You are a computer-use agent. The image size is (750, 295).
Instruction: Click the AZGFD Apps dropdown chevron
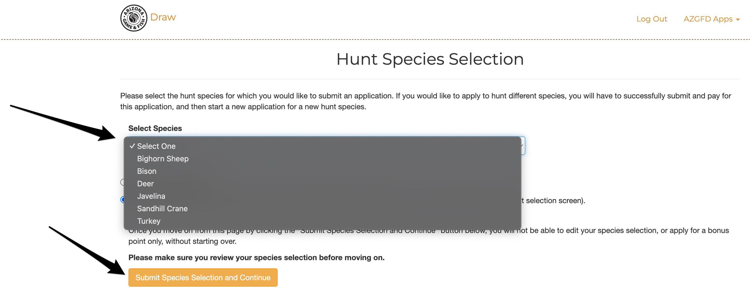737,19
